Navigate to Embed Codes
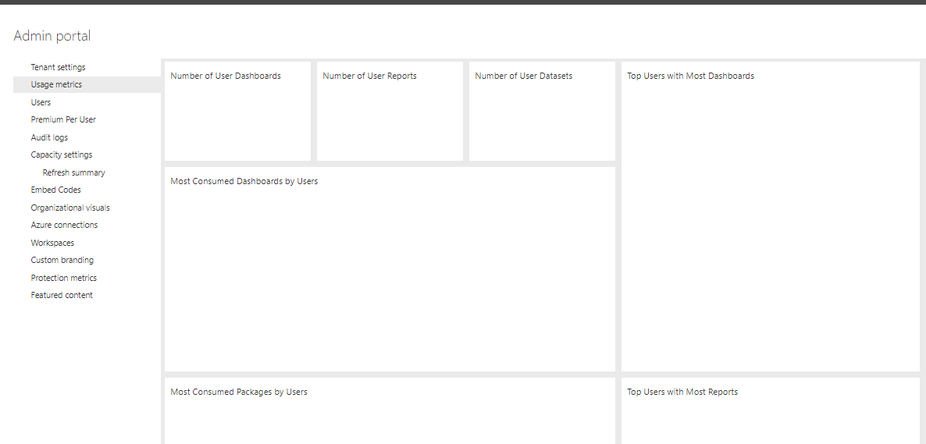 tap(55, 190)
